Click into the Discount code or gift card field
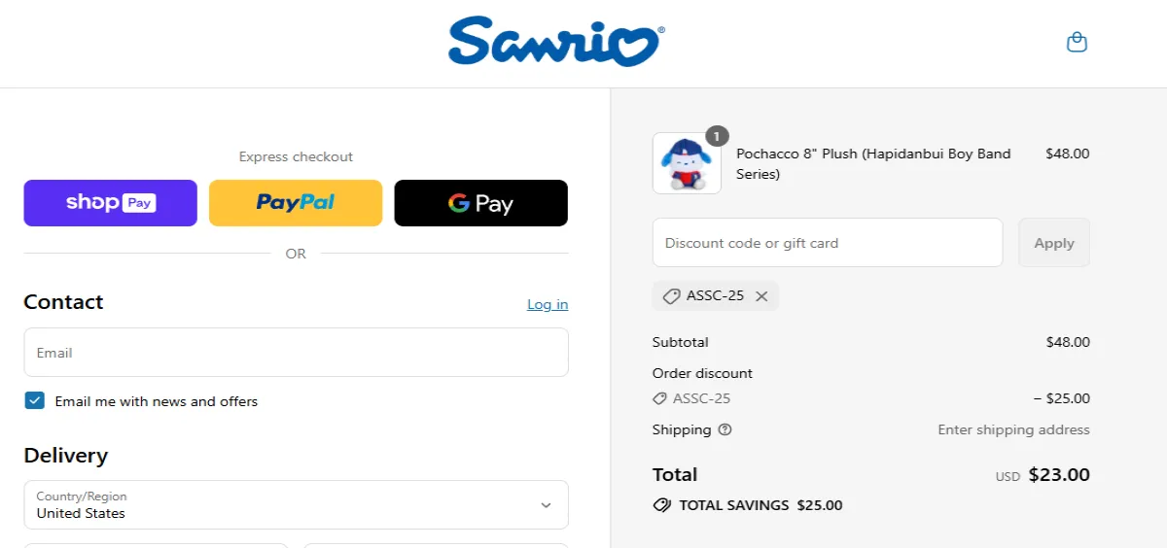Viewport: 1167px width, 548px height. point(828,243)
